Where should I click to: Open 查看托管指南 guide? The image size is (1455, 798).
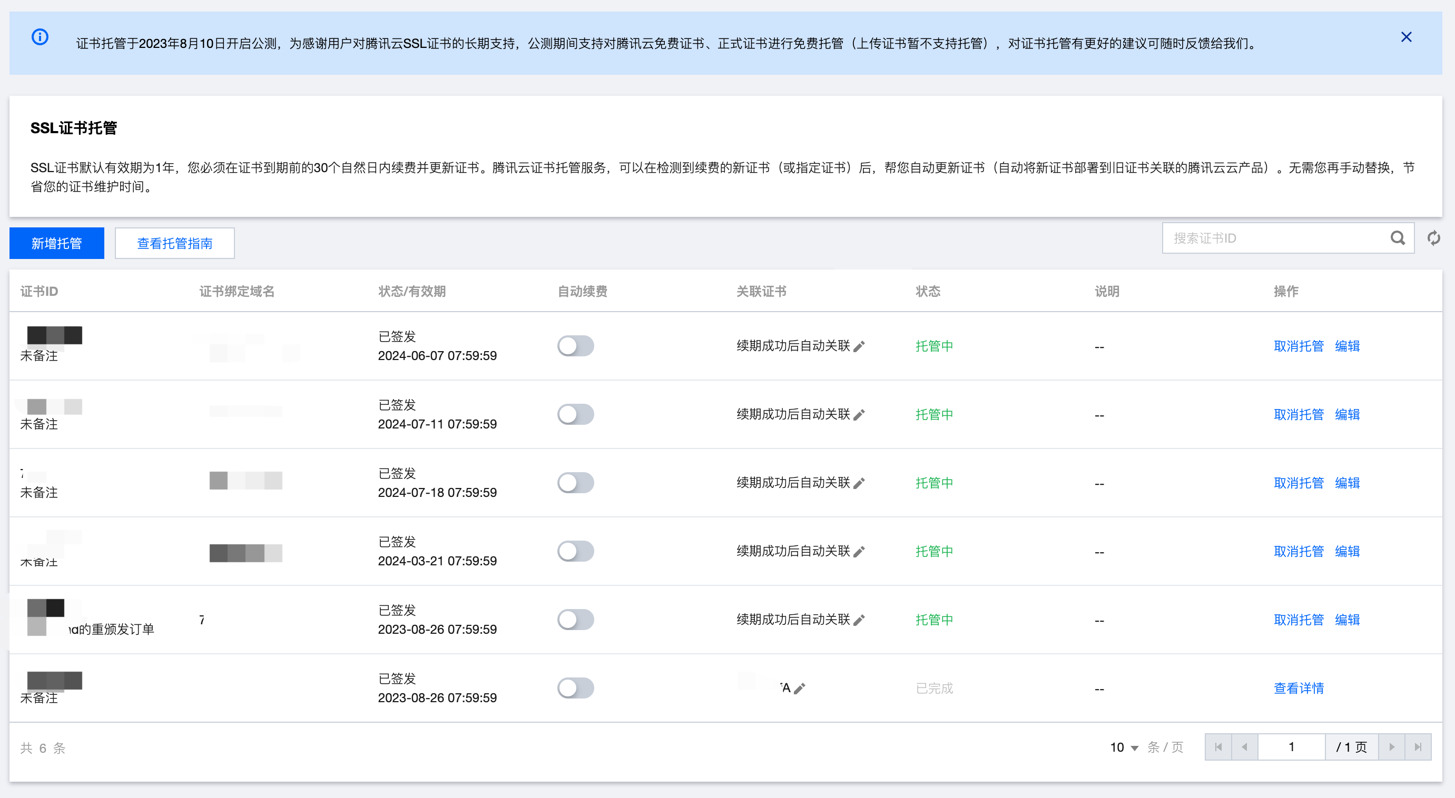coord(174,243)
